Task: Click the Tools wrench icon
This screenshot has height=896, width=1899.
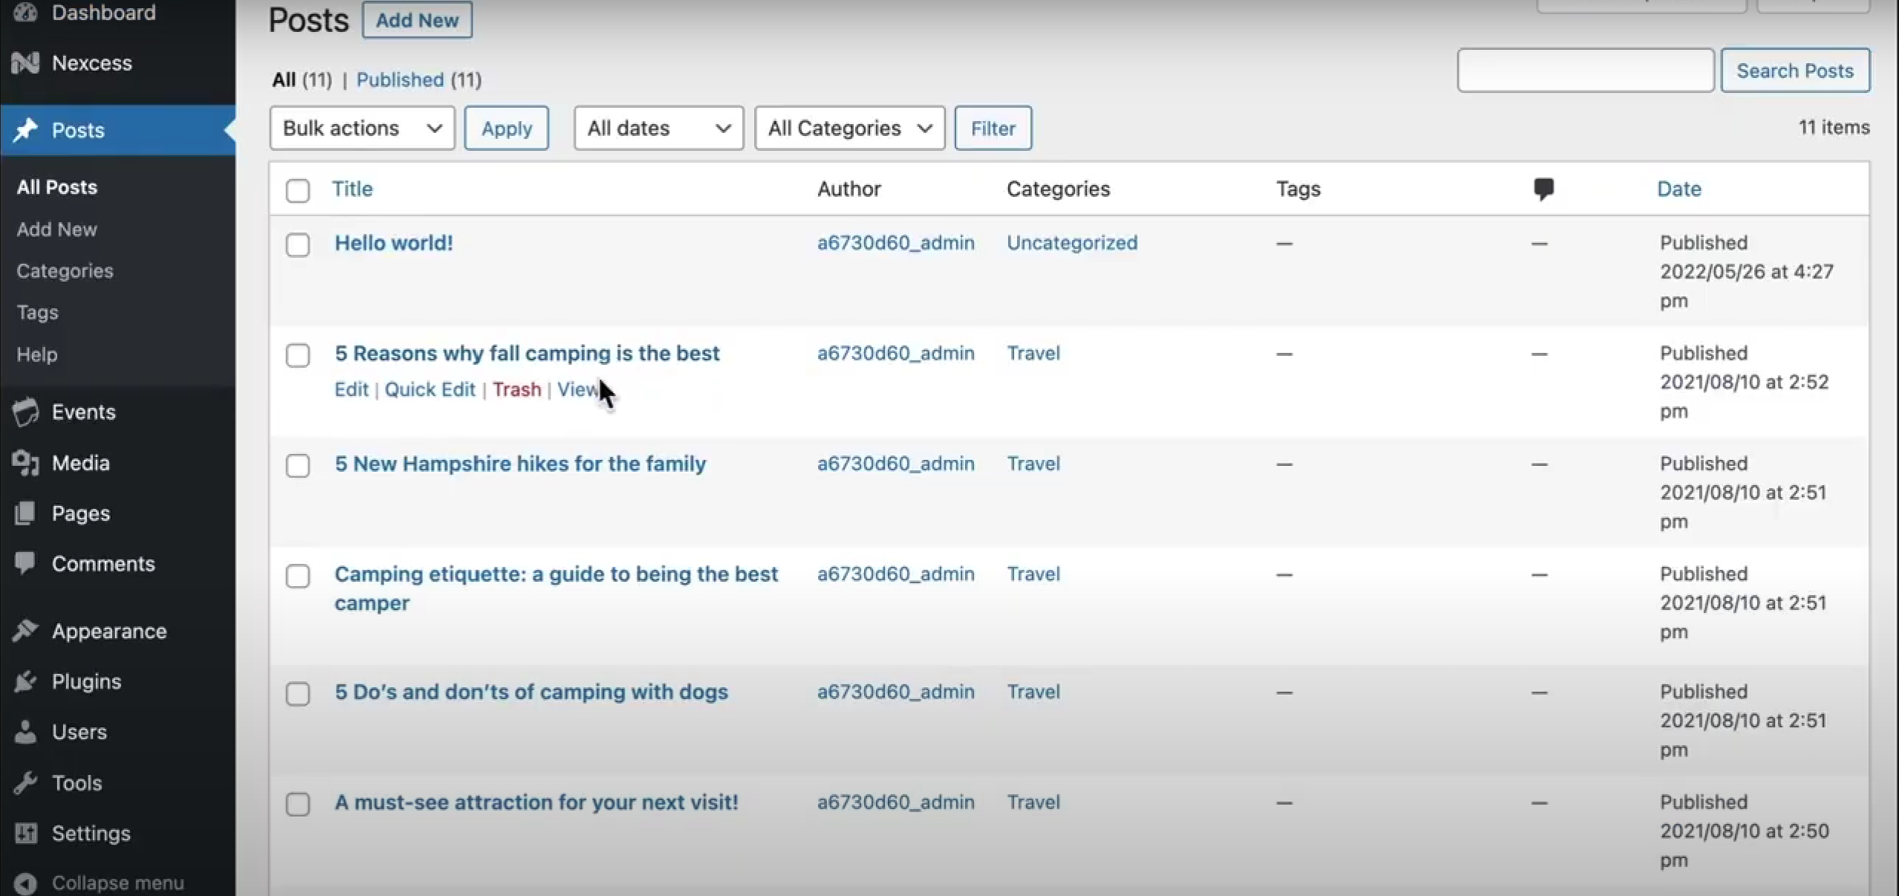Action: tap(25, 783)
